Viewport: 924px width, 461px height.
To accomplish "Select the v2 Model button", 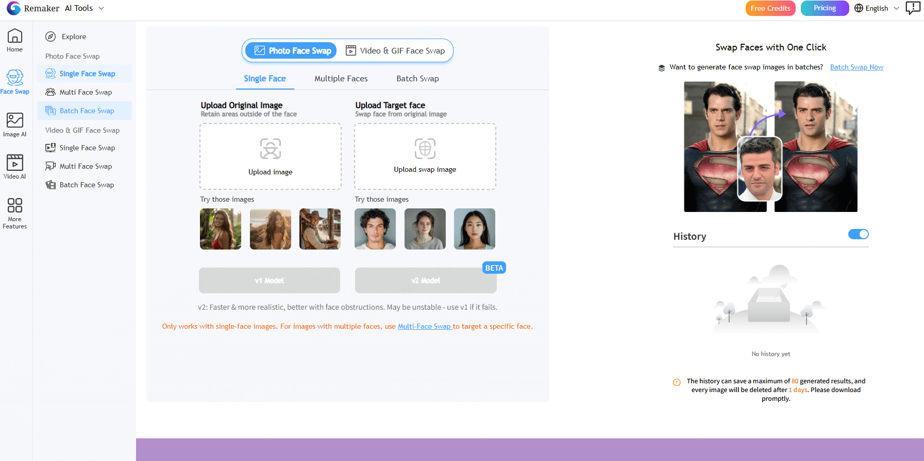I will tap(425, 280).
